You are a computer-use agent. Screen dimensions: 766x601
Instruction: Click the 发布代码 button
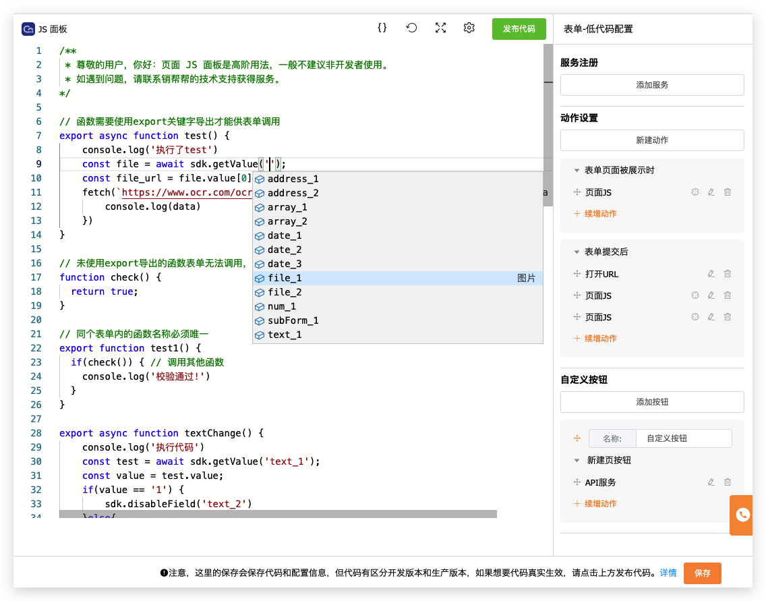tap(519, 29)
